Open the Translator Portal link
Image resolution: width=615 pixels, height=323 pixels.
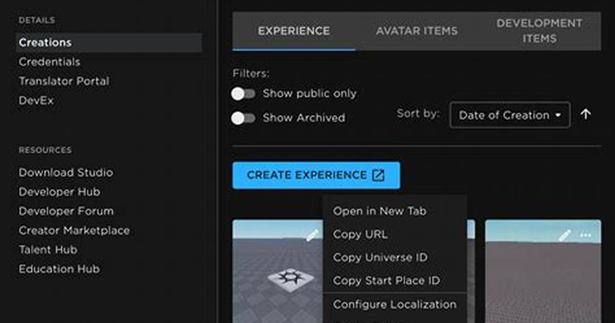64,81
